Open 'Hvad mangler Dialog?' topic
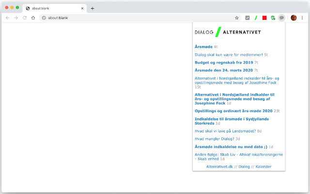The width and height of the screenshot is (310, 194). [215, 139]
